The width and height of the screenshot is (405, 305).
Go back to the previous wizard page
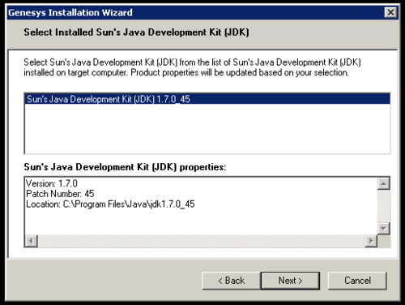point(232,281)
